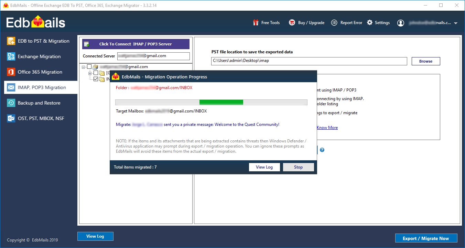The image size is (465, 248).
Task: Open the Know More link
Action: (327, 128)
